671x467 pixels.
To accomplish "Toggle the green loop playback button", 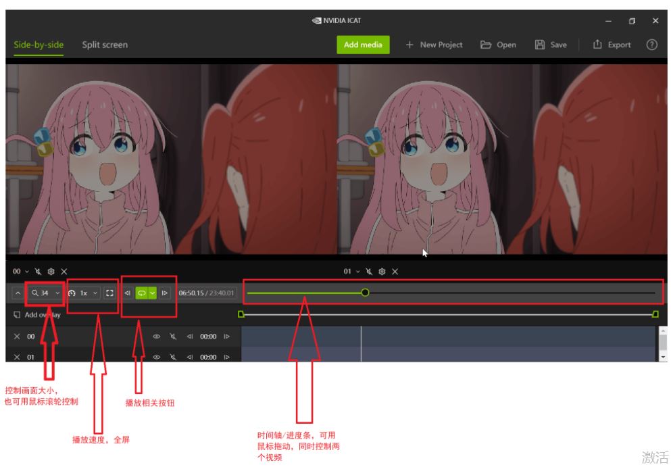I will (x=141, y=293).
